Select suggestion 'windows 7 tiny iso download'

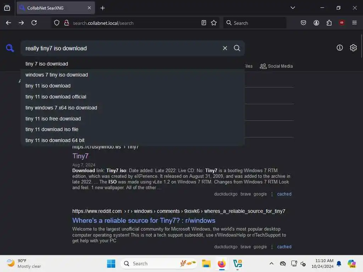pos(133,75)
